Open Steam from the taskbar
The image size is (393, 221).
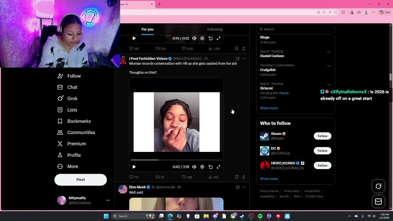pyautogui.click(x=242, y=216)
